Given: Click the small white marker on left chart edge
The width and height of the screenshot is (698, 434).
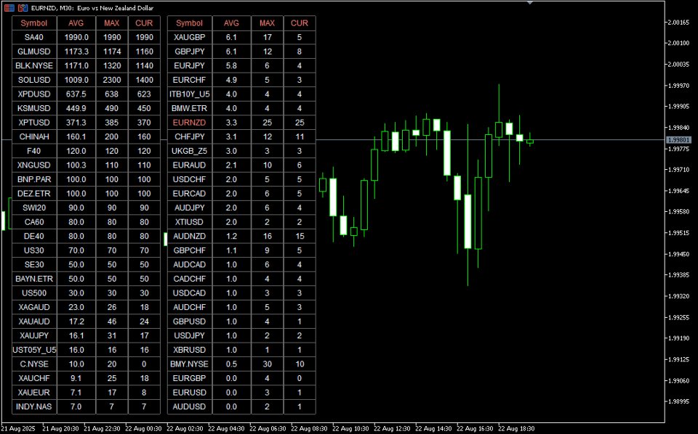Looking at the screenshot, I should click(x=3, y=221).
